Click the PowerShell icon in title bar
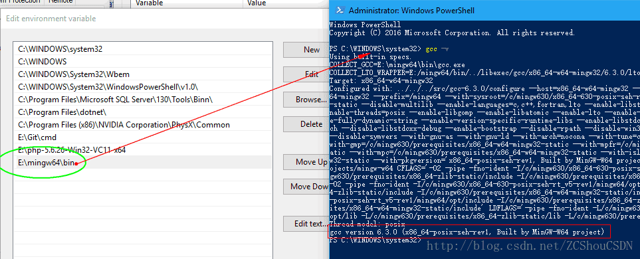640x259 pixels. (340, 11)
